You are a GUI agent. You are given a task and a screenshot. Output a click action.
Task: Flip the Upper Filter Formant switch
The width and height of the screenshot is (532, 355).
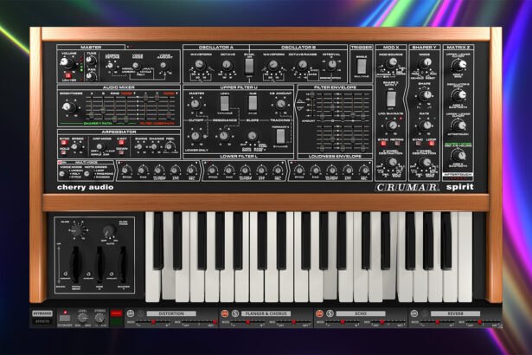pyautogui.click(x=280, y=137)
